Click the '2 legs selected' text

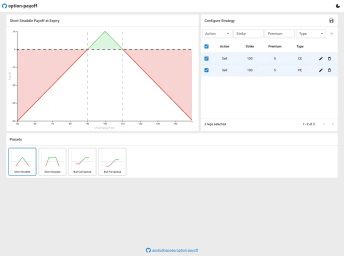(215, 124)
